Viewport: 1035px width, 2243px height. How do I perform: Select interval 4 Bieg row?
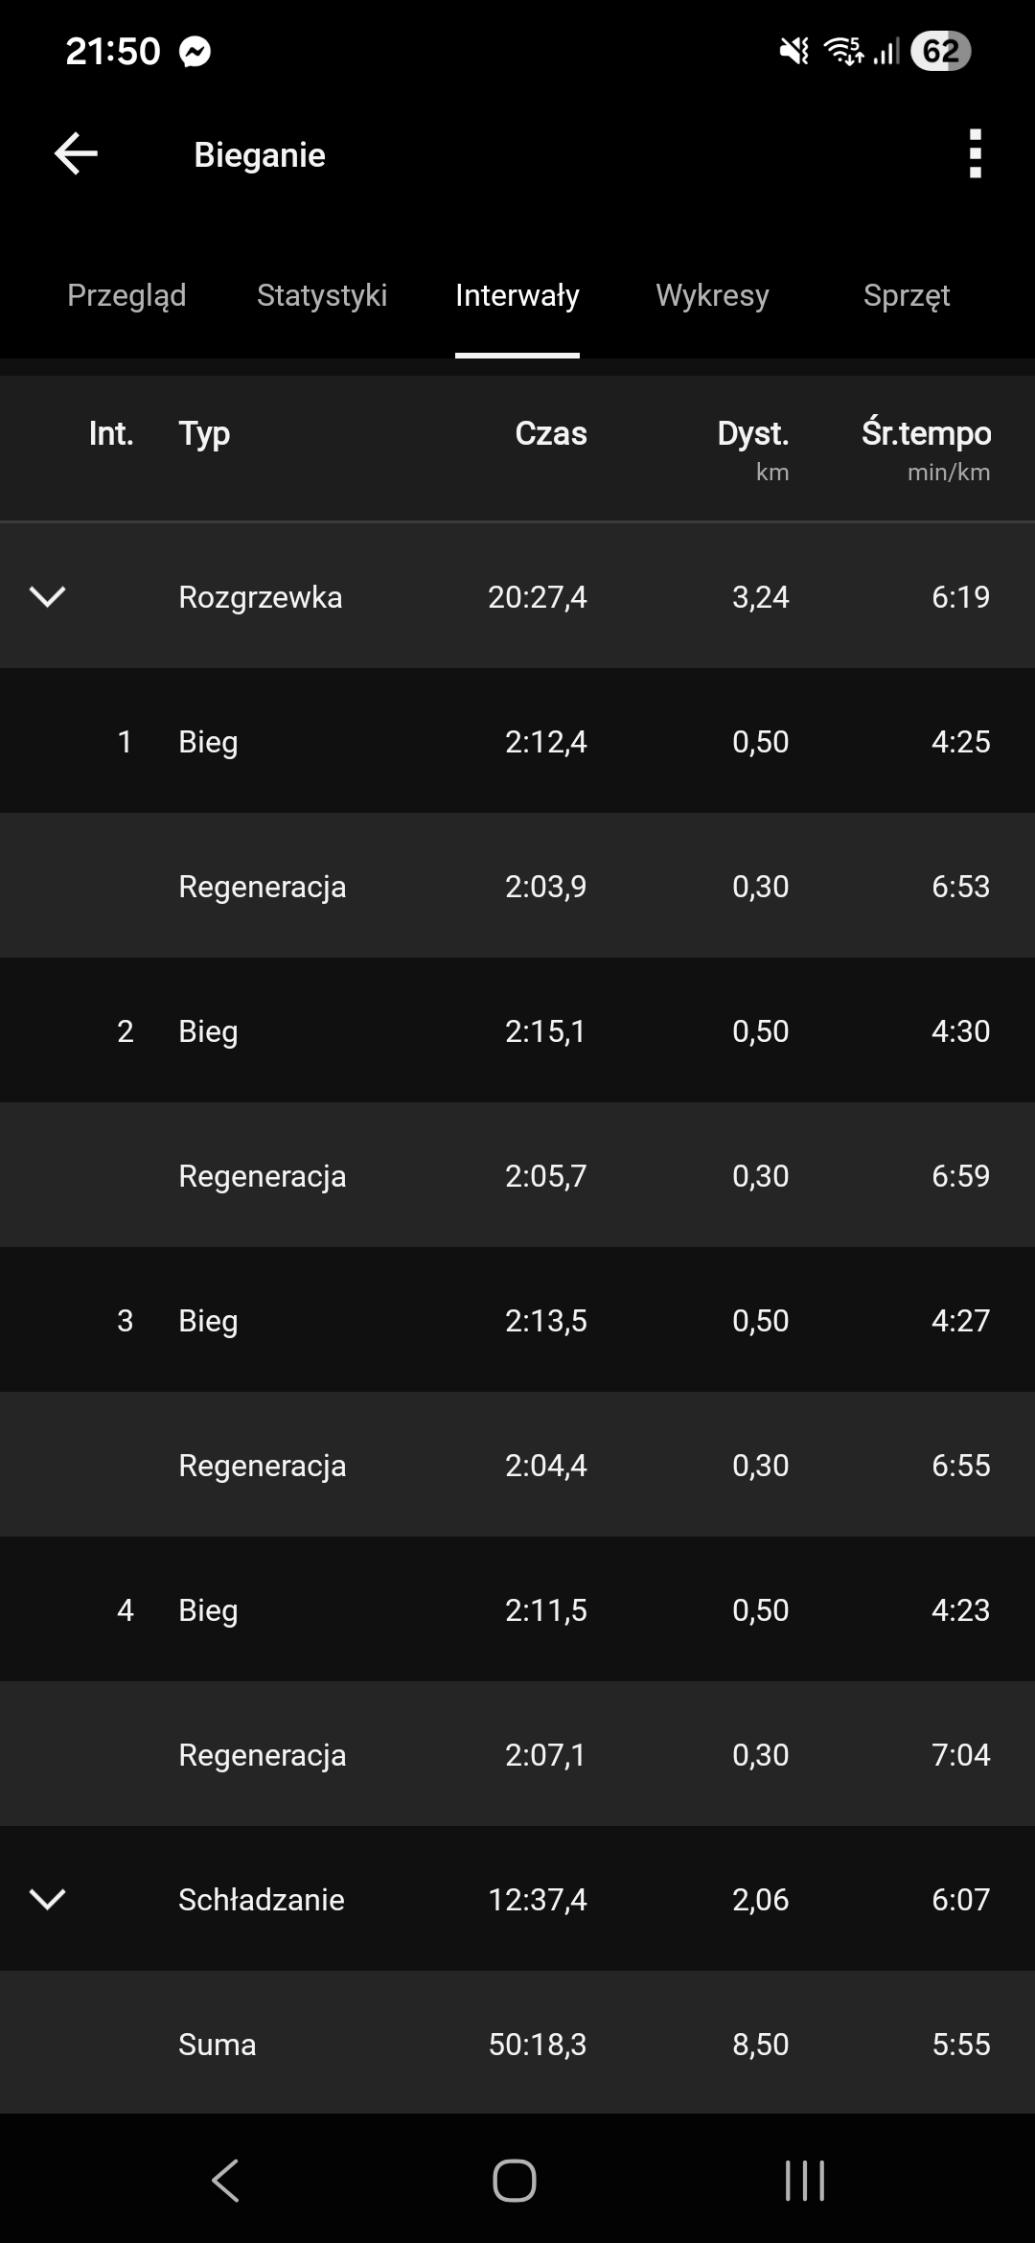tap(517, 1609)
